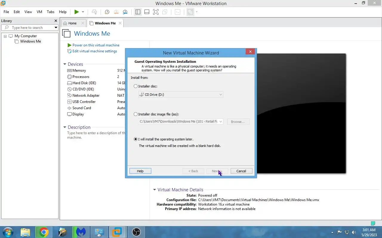Close the Library panel
Screen dimensions: 382x238
56,21
